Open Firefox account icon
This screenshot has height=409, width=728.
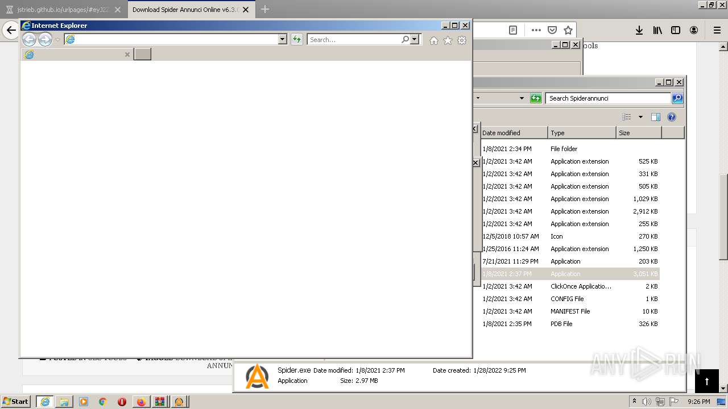(694, 30)
